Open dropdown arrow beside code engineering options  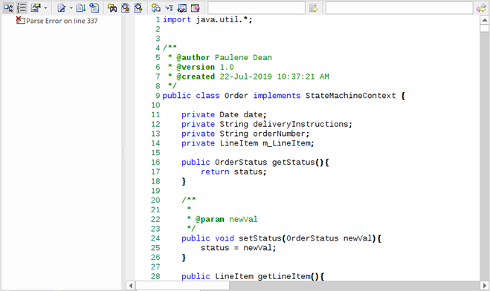click(x=45, y=8)
